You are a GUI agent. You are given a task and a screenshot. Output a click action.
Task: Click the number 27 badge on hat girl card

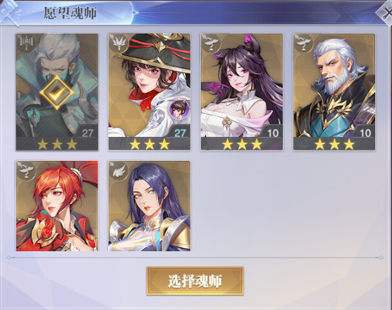pos(180,133)
